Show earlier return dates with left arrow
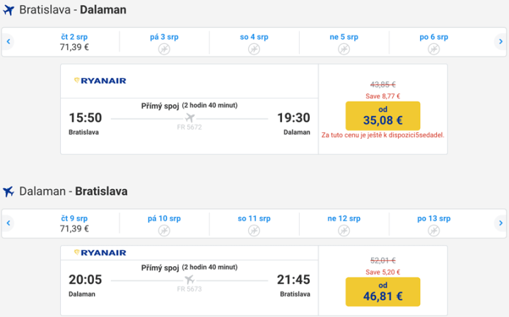 point(8,224)
